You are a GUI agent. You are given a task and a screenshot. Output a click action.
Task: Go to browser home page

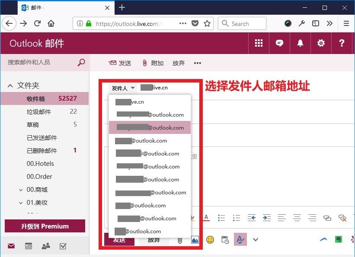pyautogui.click(x=51, y=23)
